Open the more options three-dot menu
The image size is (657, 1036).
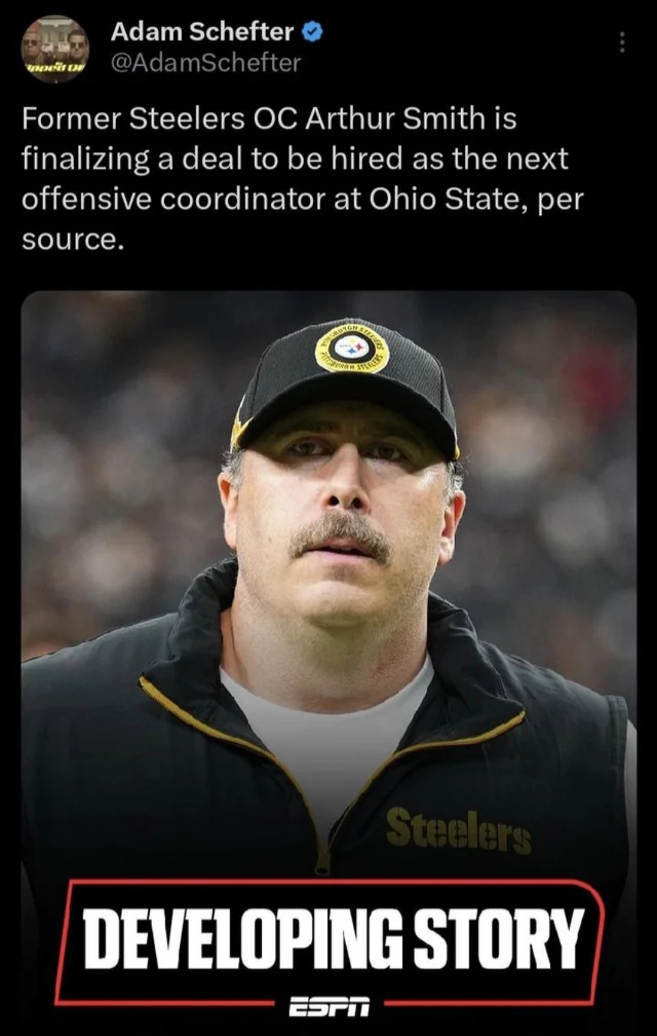(x=621, y=43)
